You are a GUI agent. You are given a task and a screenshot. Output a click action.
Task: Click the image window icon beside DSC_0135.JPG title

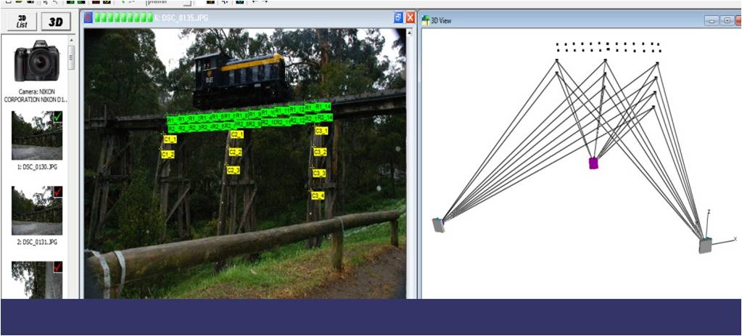88,17
